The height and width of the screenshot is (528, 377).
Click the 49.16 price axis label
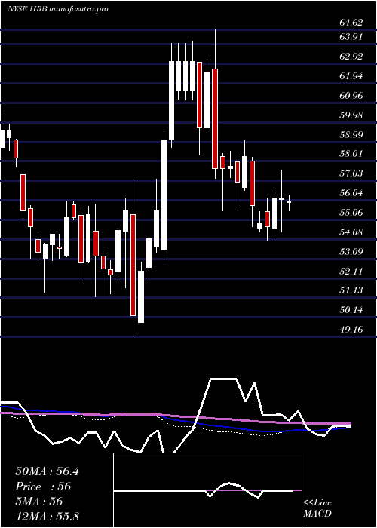click(x=351, y=330)
